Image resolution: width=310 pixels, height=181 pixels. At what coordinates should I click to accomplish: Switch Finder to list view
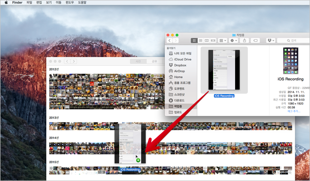tap(201, 40)
